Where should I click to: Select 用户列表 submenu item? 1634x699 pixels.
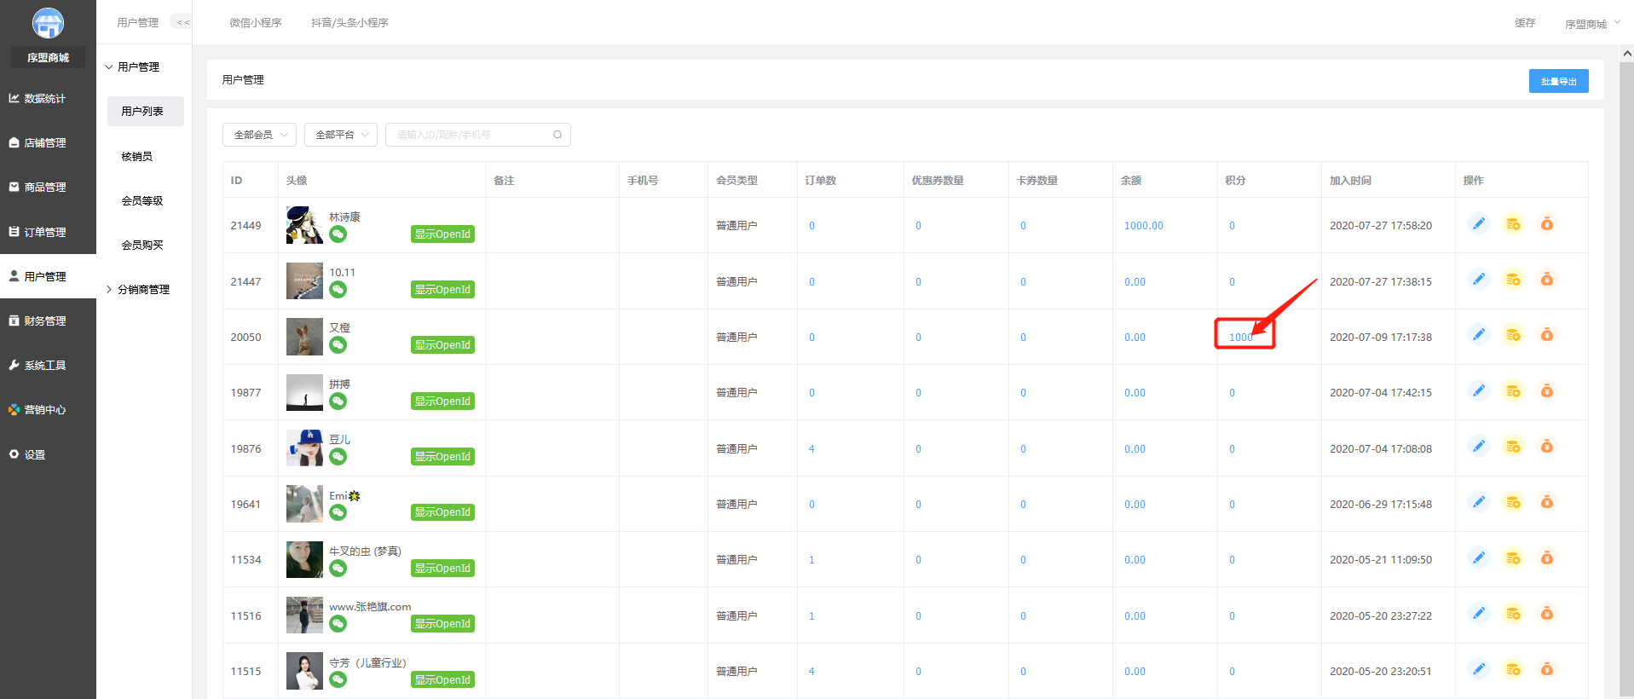coord(146,112)
